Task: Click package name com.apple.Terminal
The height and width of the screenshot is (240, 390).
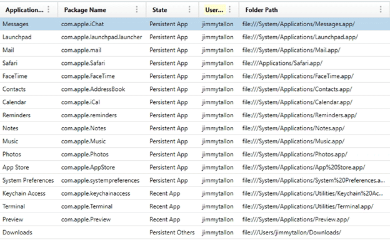Action: 86,206
